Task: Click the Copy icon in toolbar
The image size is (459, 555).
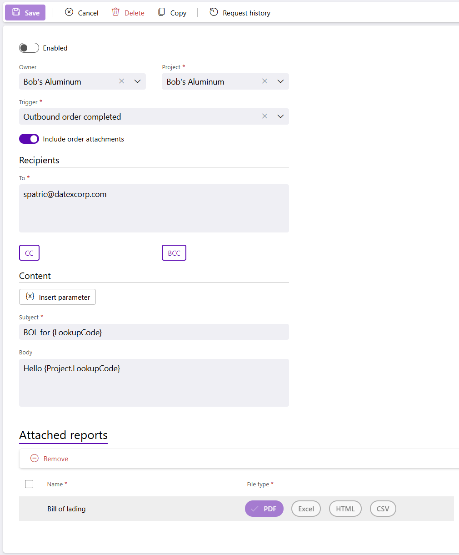Action: click(x=161, y=12)
